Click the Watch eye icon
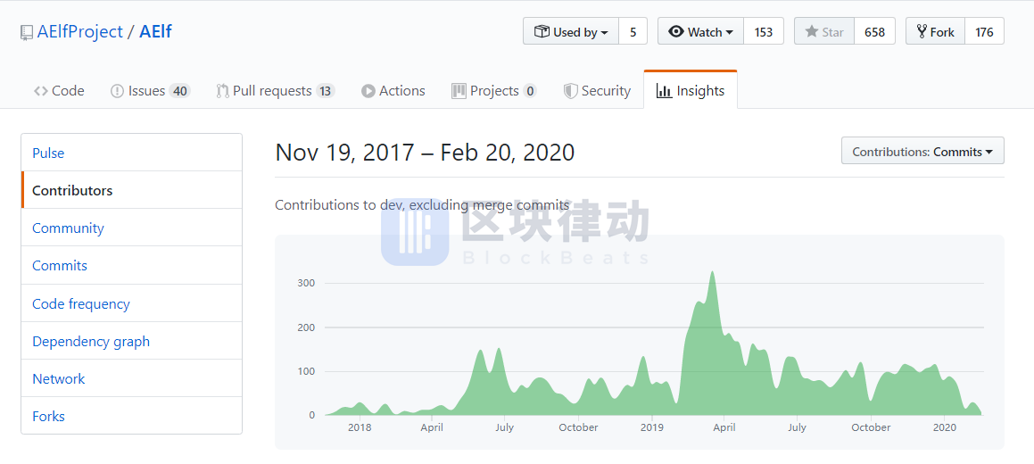Screen dimensions: 1034x464 tap(676, 31)
